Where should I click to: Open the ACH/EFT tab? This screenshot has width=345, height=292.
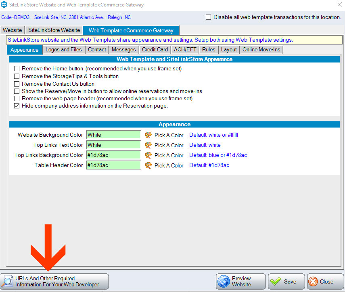(185, 50)
